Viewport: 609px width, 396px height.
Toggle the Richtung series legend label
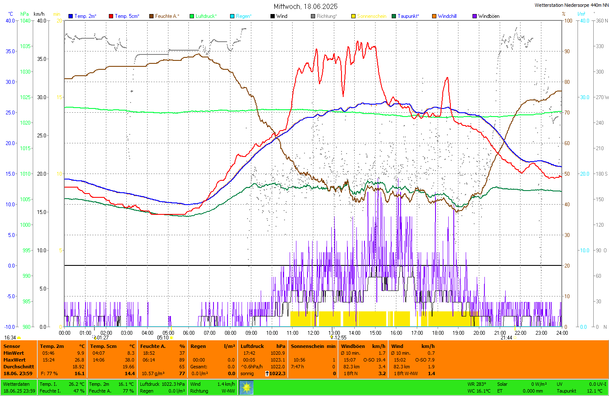pyautogui.click(x=326, y=16)
